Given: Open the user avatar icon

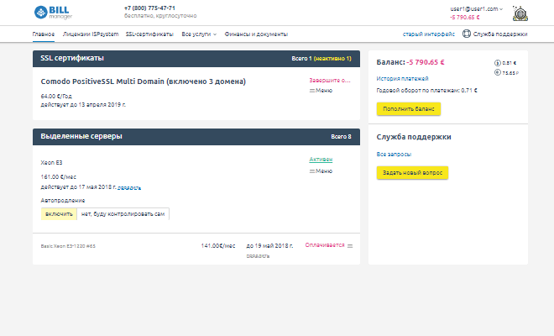Looking at the screenshot, I should tap(520, 13).
